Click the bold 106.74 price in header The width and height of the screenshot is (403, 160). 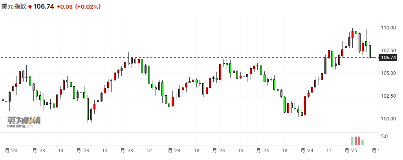coord(44,7)
